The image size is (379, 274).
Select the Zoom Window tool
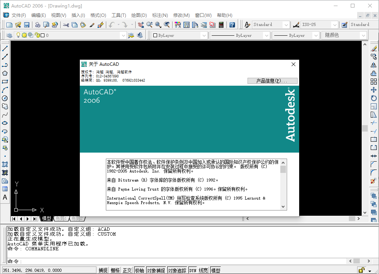tap(157, 24)
